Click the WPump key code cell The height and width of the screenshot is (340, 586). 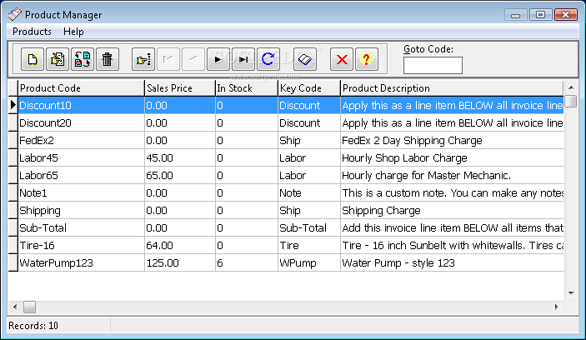pyautogui.click(x=309, y=263)
